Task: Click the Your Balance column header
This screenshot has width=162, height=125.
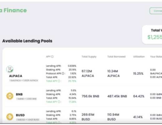Action: pos(156,57)
